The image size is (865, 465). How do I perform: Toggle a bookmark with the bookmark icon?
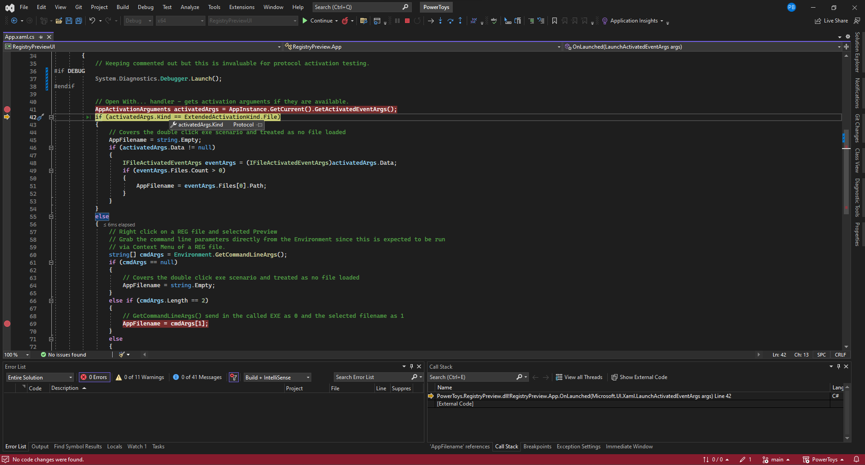(x=555, y=21)
